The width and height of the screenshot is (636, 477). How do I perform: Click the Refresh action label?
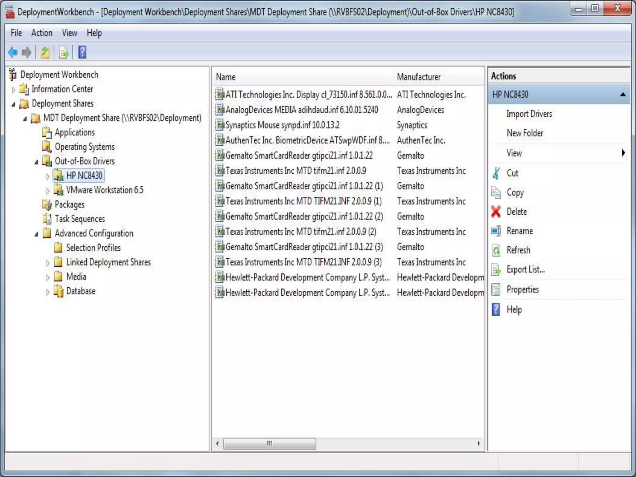518,250
